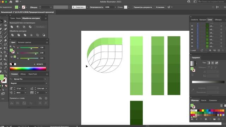The width and height of the screenshot is (226, 127).
Task: Switch to OpenType tab
Action: pyautogui.click(x=33, y=74)
